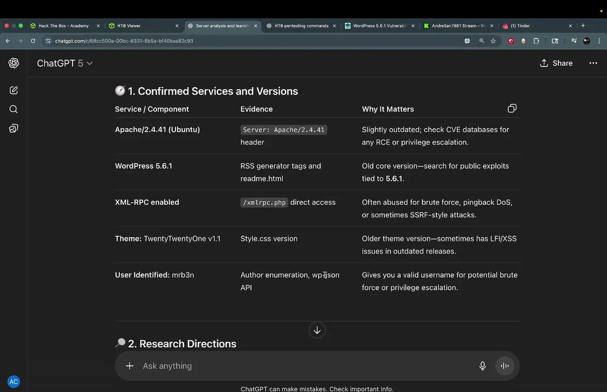Screen dimensions: 607x392
Task: Click the '2. Research Directions' heading
Action: point(176,344)
